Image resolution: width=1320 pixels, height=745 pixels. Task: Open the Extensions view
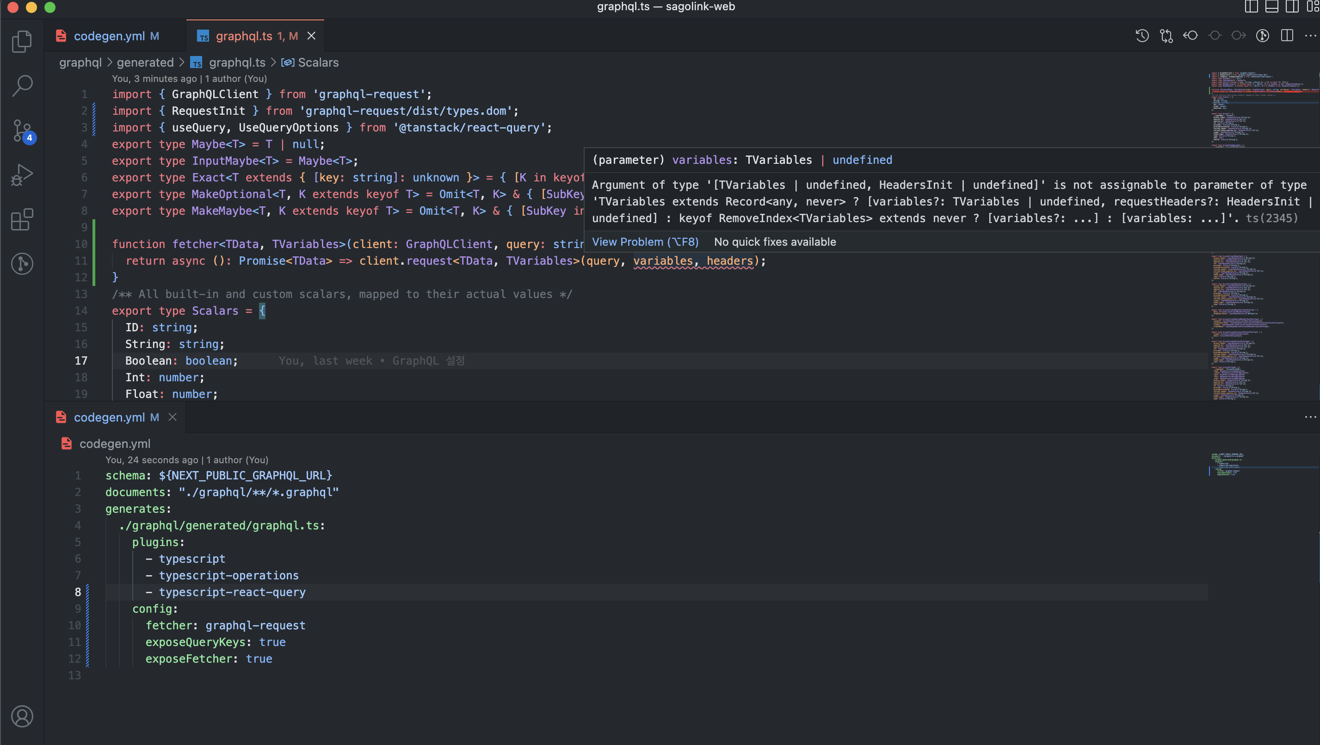pos(22,219)
